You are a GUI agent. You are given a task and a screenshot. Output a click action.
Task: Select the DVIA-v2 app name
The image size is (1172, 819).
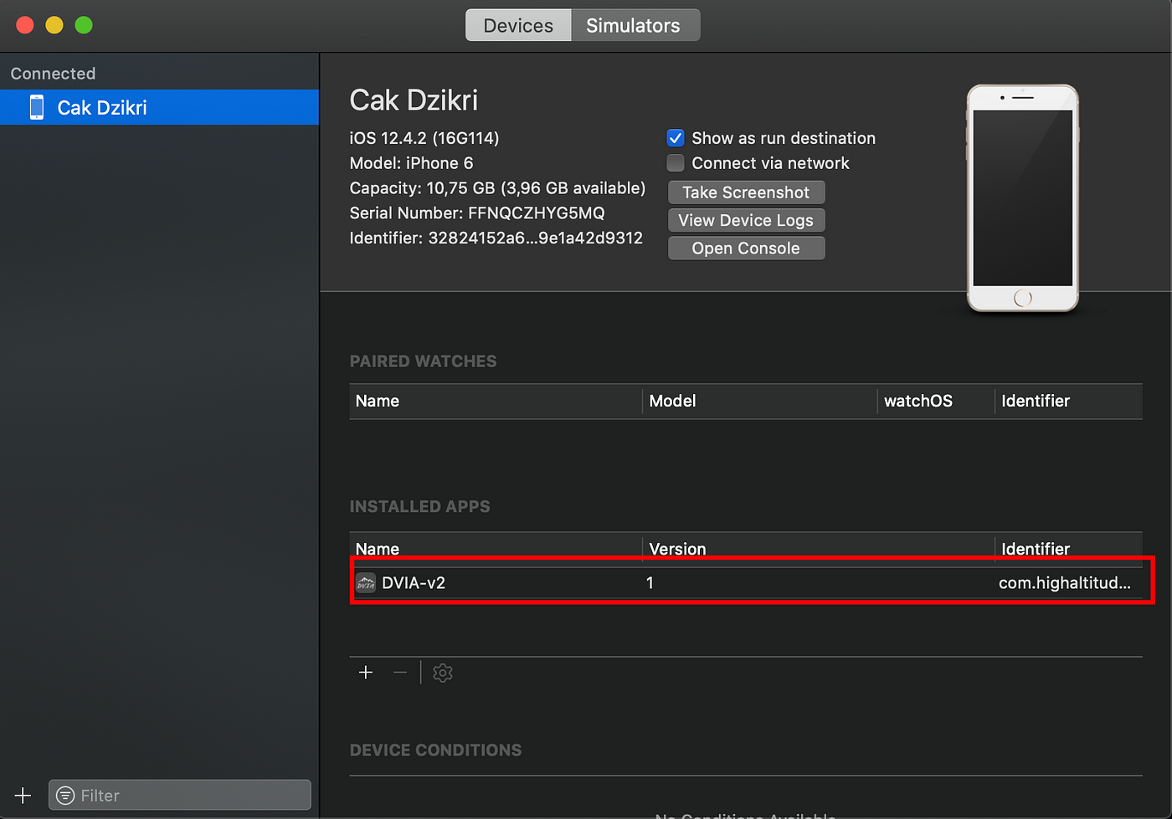414,583
